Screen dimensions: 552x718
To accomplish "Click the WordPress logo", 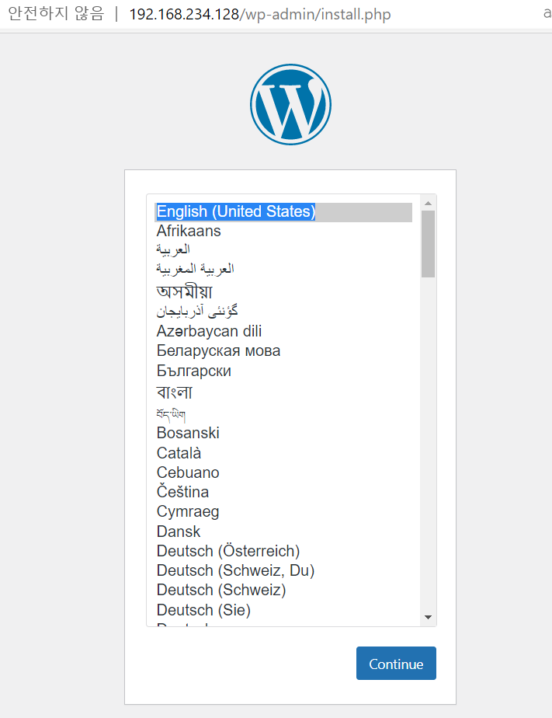I will pos(290,104).
